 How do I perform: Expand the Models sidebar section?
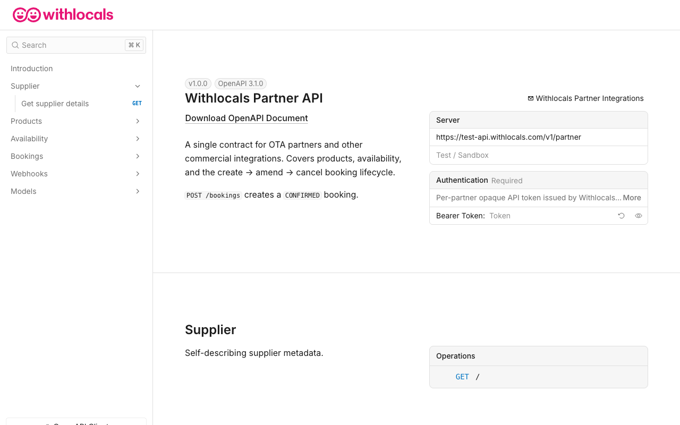[x=138, y=191]
